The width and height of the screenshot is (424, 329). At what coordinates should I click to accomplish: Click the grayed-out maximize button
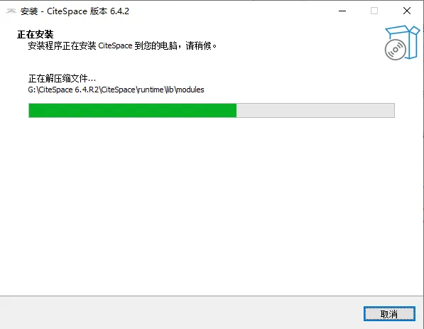374,11
